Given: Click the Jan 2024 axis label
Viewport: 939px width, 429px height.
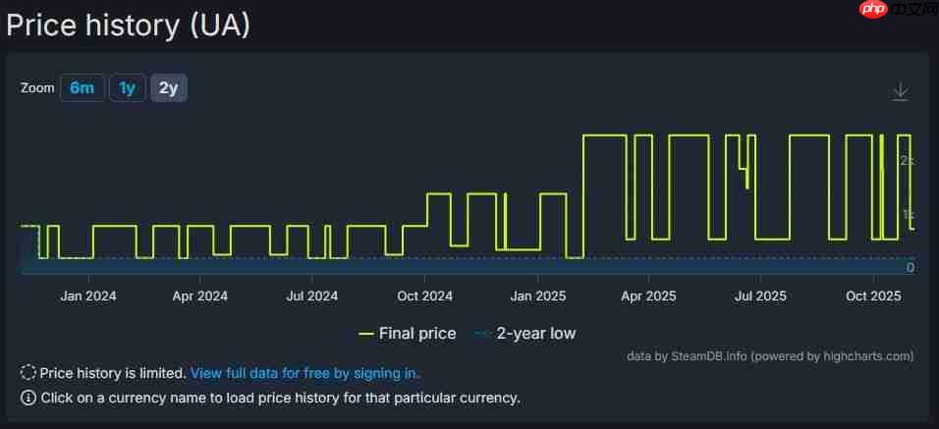Looking at the screenshot, I should pos(88,295).
